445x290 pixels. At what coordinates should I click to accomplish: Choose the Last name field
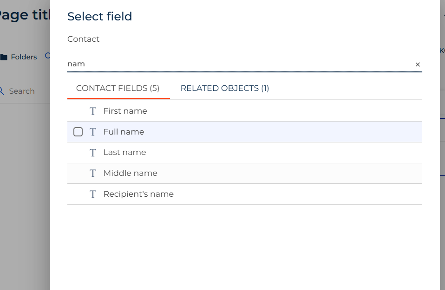coord(245,153)
